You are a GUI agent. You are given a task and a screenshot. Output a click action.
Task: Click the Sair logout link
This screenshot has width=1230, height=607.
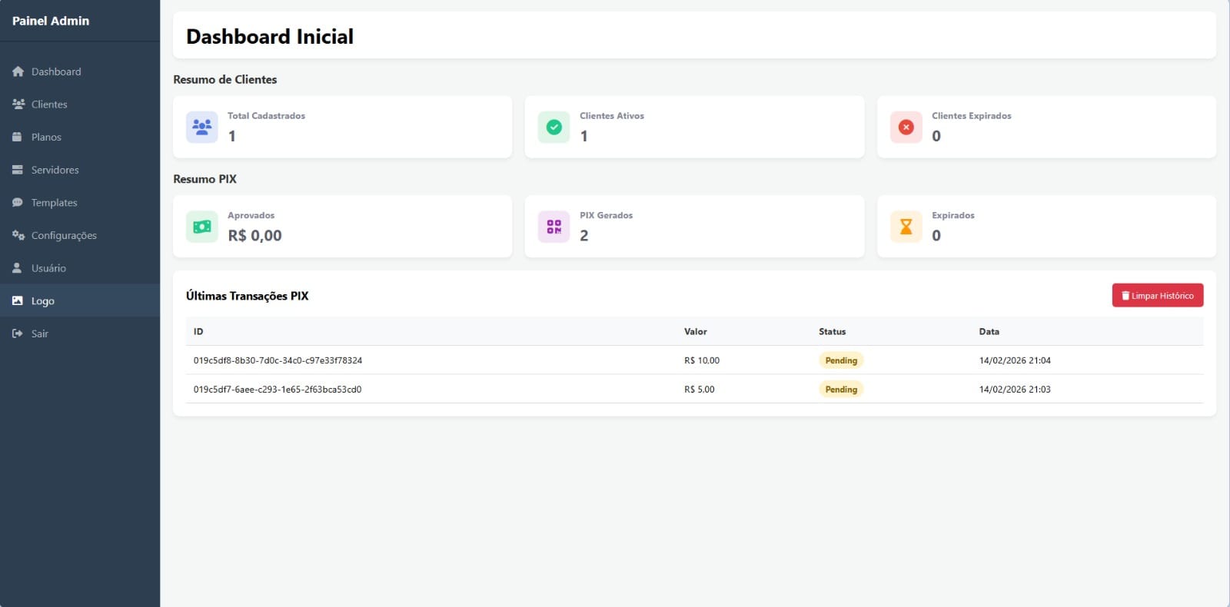[80, 333]
